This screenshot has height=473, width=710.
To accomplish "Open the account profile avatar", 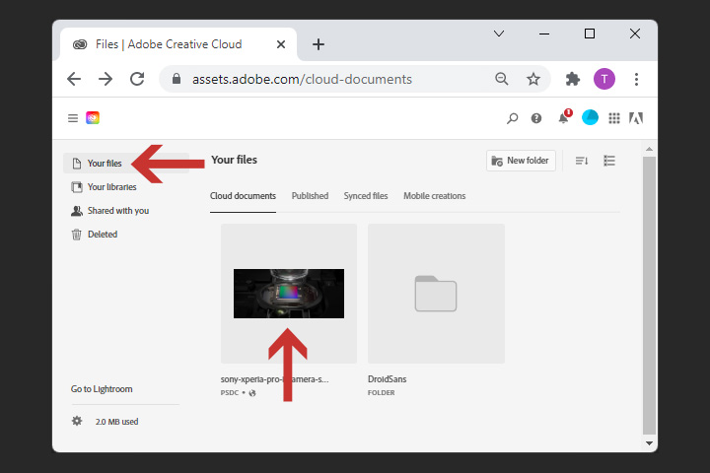I will point(590,118).
